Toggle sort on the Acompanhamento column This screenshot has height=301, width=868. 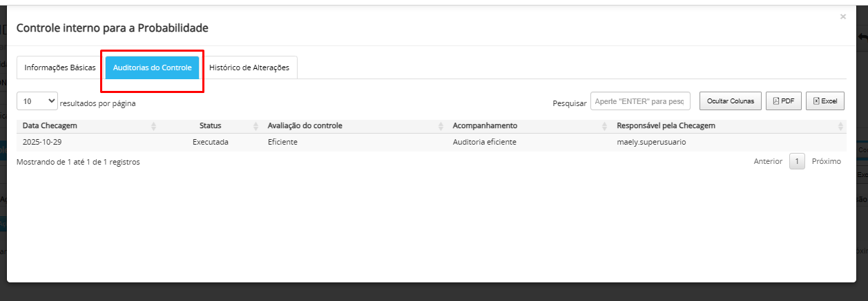point(604,126)
